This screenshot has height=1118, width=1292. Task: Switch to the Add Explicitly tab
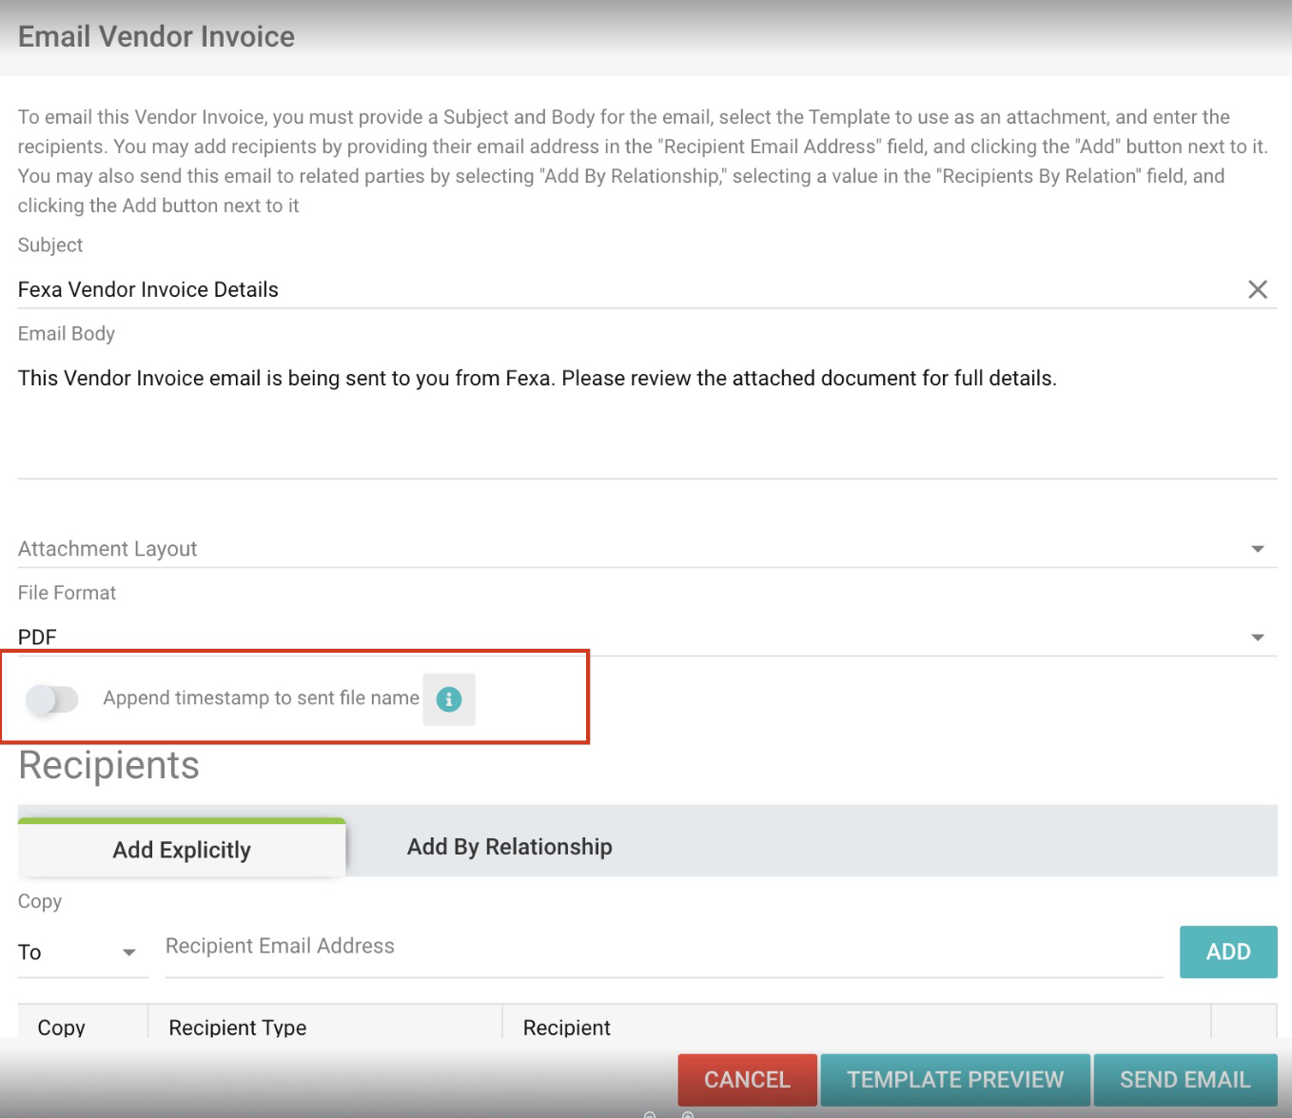click(x=182, y=849)
